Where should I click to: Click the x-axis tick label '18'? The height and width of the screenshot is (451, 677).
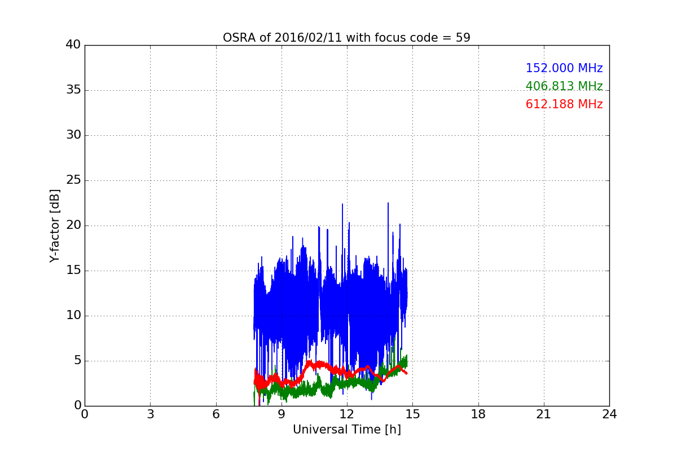point(478,414)
